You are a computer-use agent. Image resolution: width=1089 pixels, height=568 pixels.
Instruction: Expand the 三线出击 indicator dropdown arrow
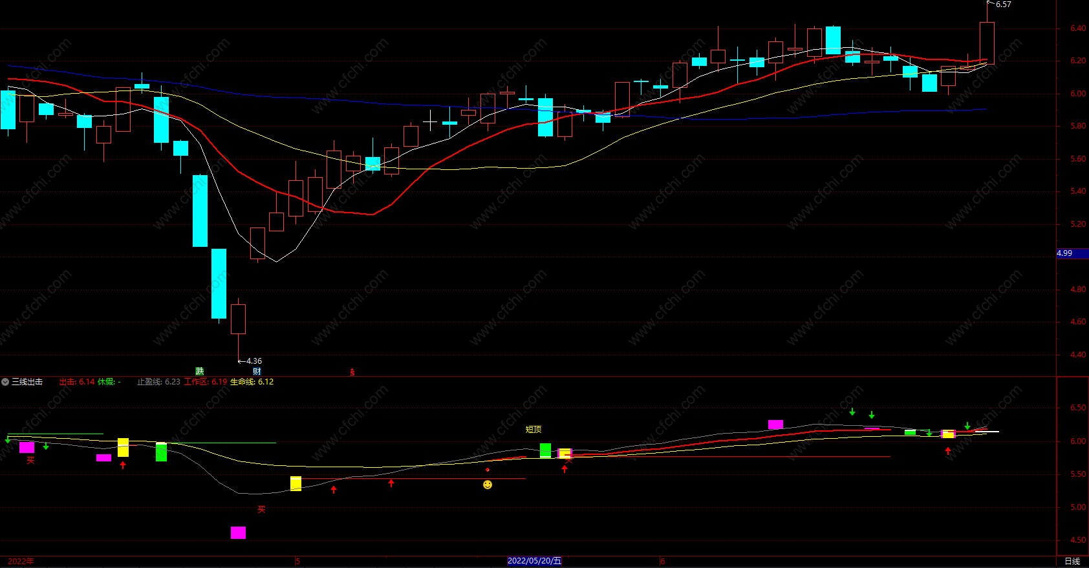point(5,382)
